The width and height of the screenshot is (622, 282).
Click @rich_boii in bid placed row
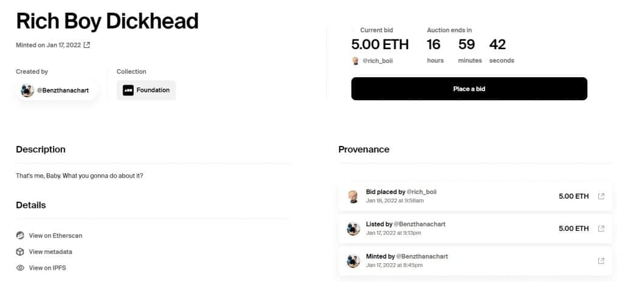[422, 192]
